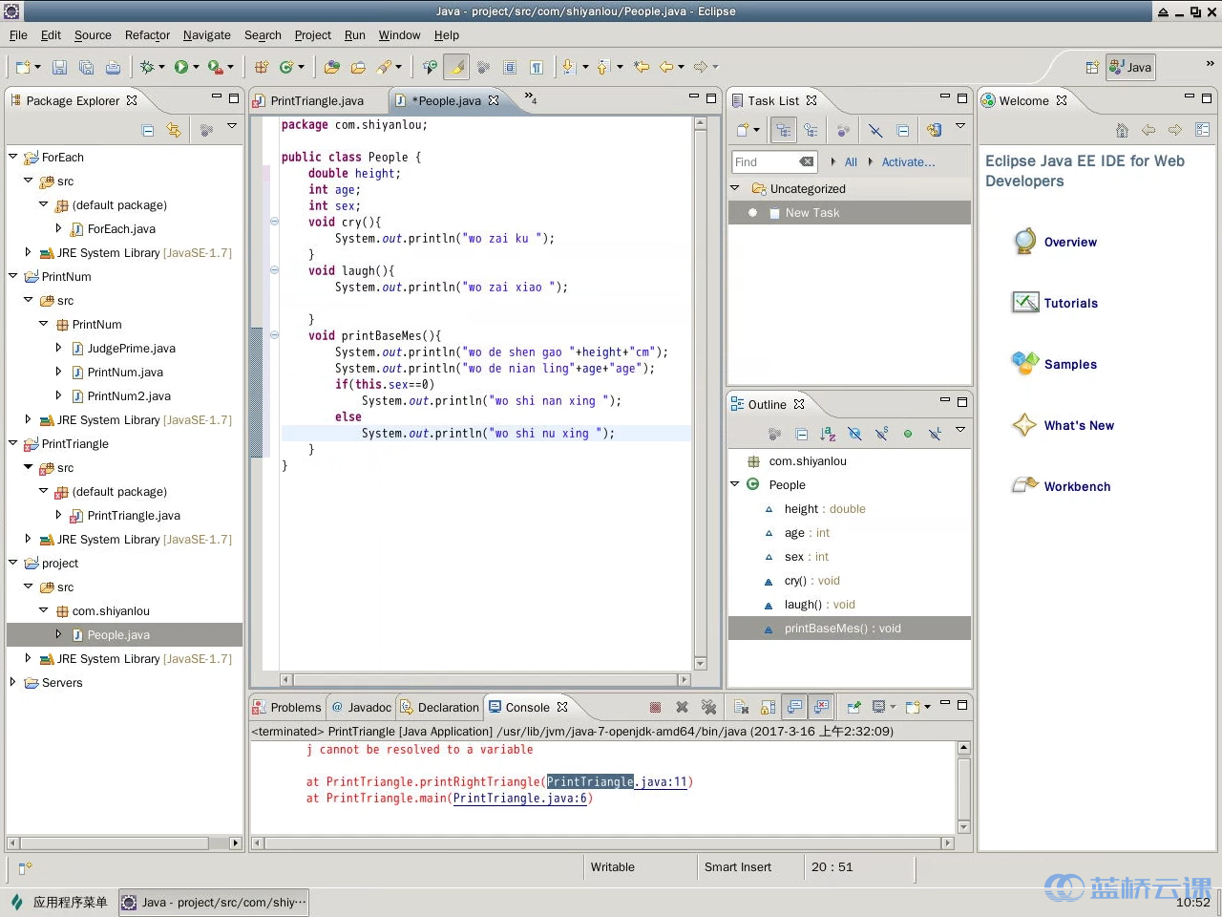Toggle Link with Editor in Package Explorer
This screenshot has height=917, width=1222.
174,130
